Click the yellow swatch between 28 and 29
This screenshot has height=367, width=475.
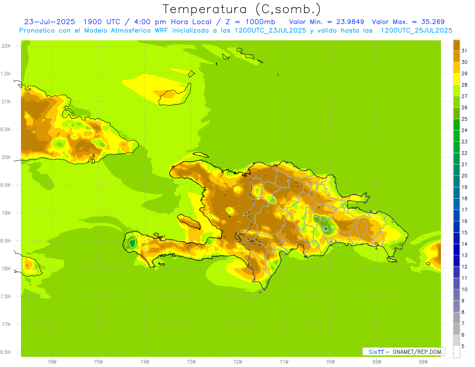tap(457, 79)
